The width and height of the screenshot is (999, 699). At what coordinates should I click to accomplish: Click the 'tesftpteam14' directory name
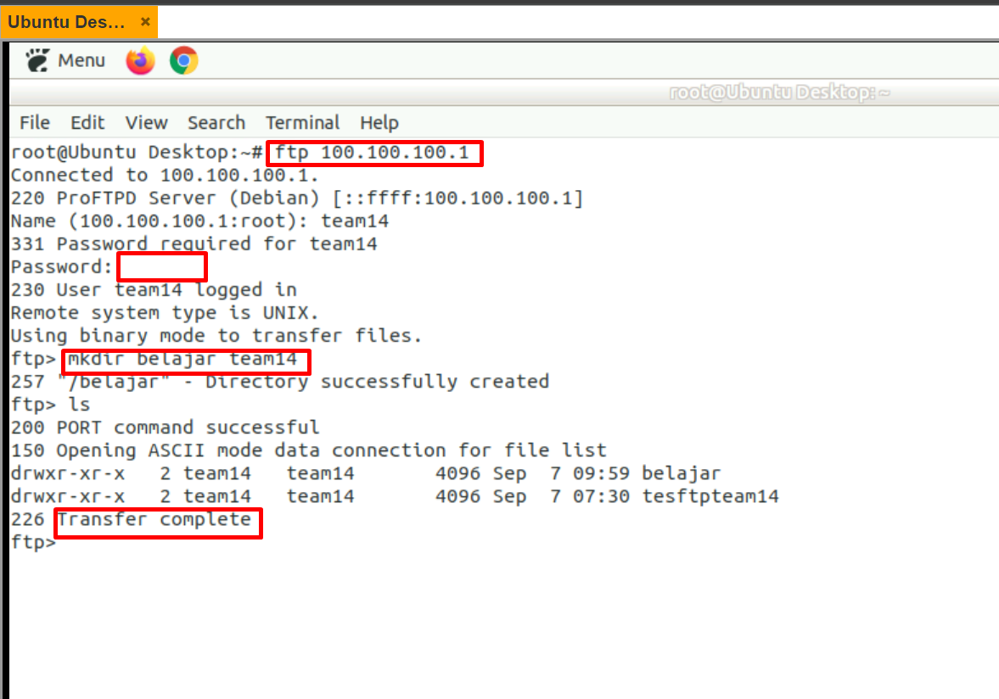click(710, 496)
